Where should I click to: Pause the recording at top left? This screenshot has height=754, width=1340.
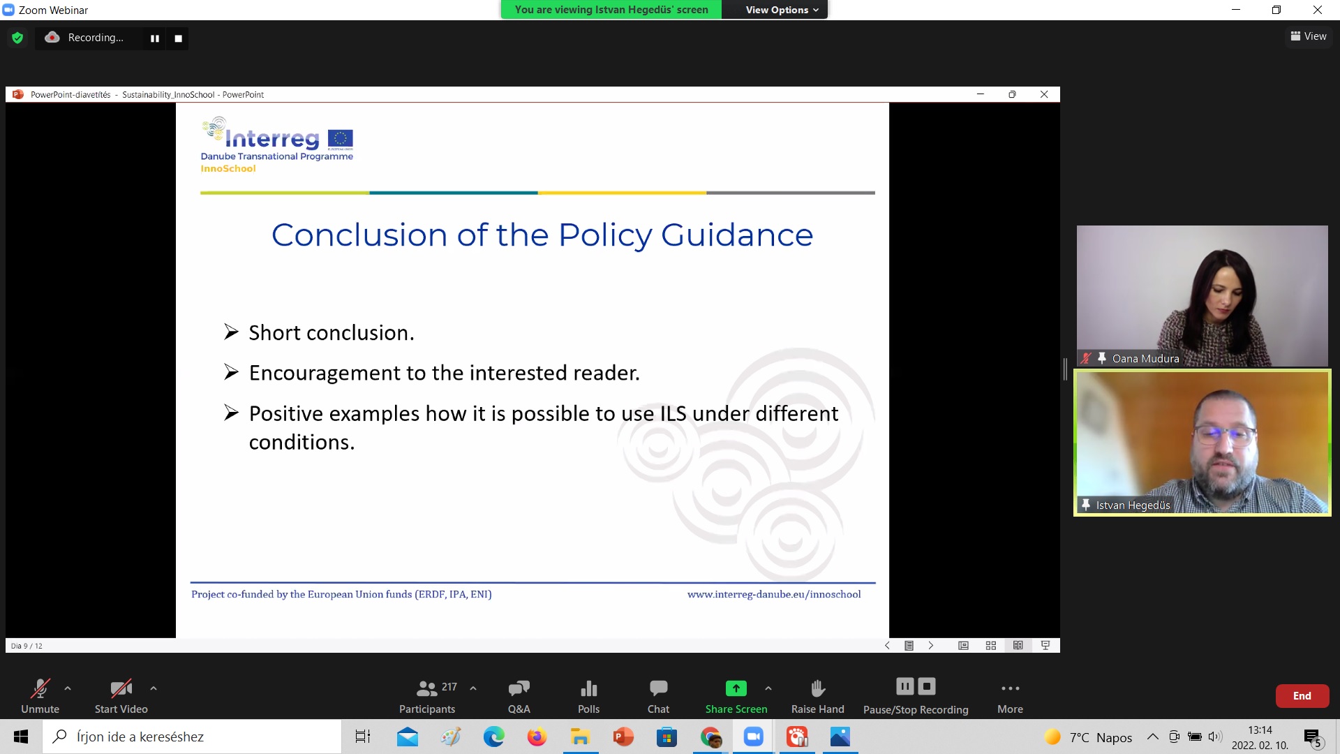click(155, 38)
